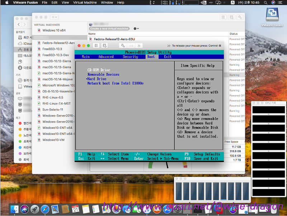Expand the +Hard Drive boot entry
This screenshot has width=287, height=216.
coord(96,79)
